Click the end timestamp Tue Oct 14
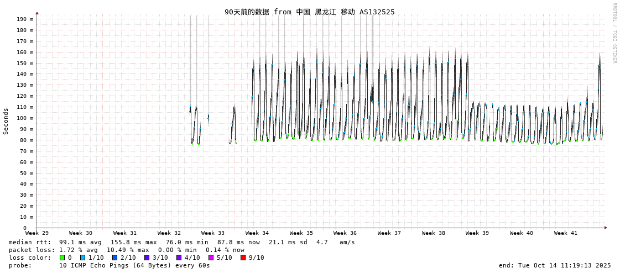Viewport: 620px width, 273px height. 554,265
